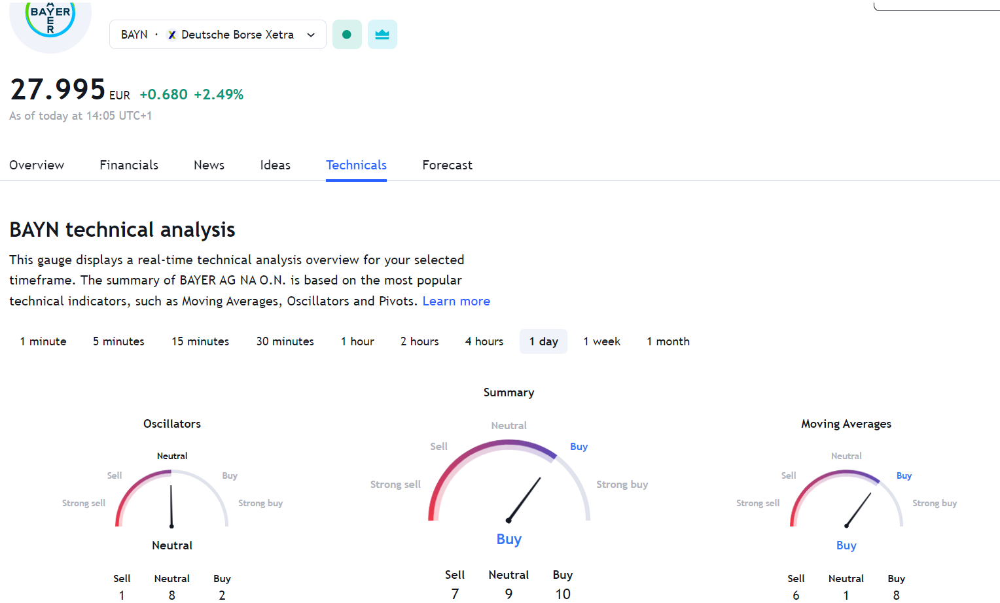
Task: Set timeframe to 1 week
Action: (x=601, y=341)
